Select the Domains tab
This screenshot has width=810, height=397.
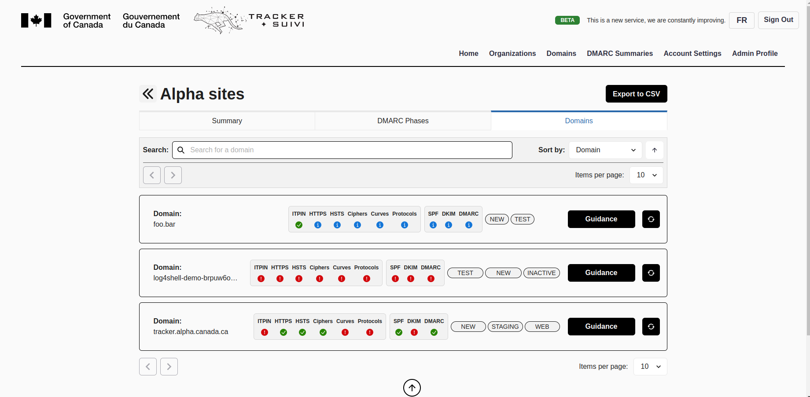579,121
